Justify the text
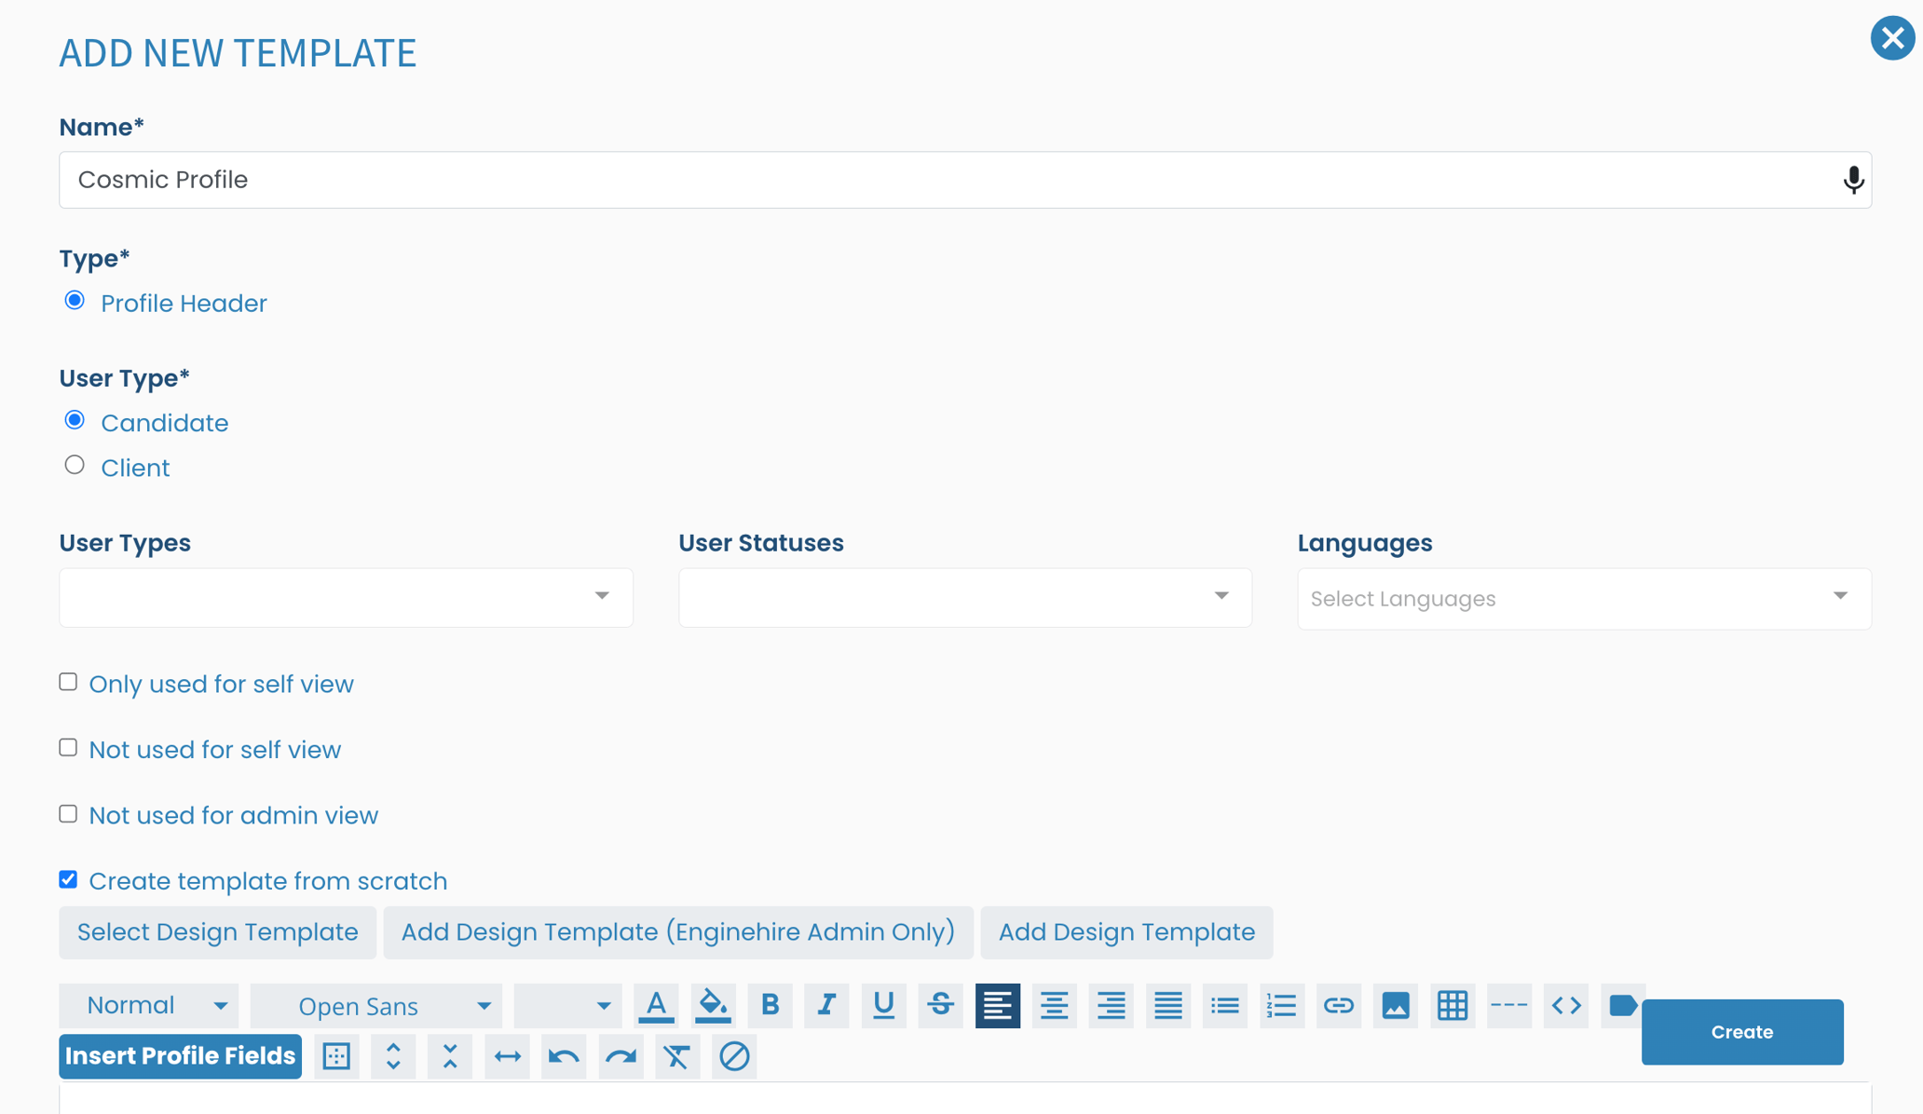This screenshot has width=1923, height=1114. click(x=1167, y=1006)
